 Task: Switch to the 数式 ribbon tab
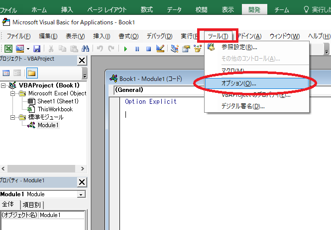point(147,10)
